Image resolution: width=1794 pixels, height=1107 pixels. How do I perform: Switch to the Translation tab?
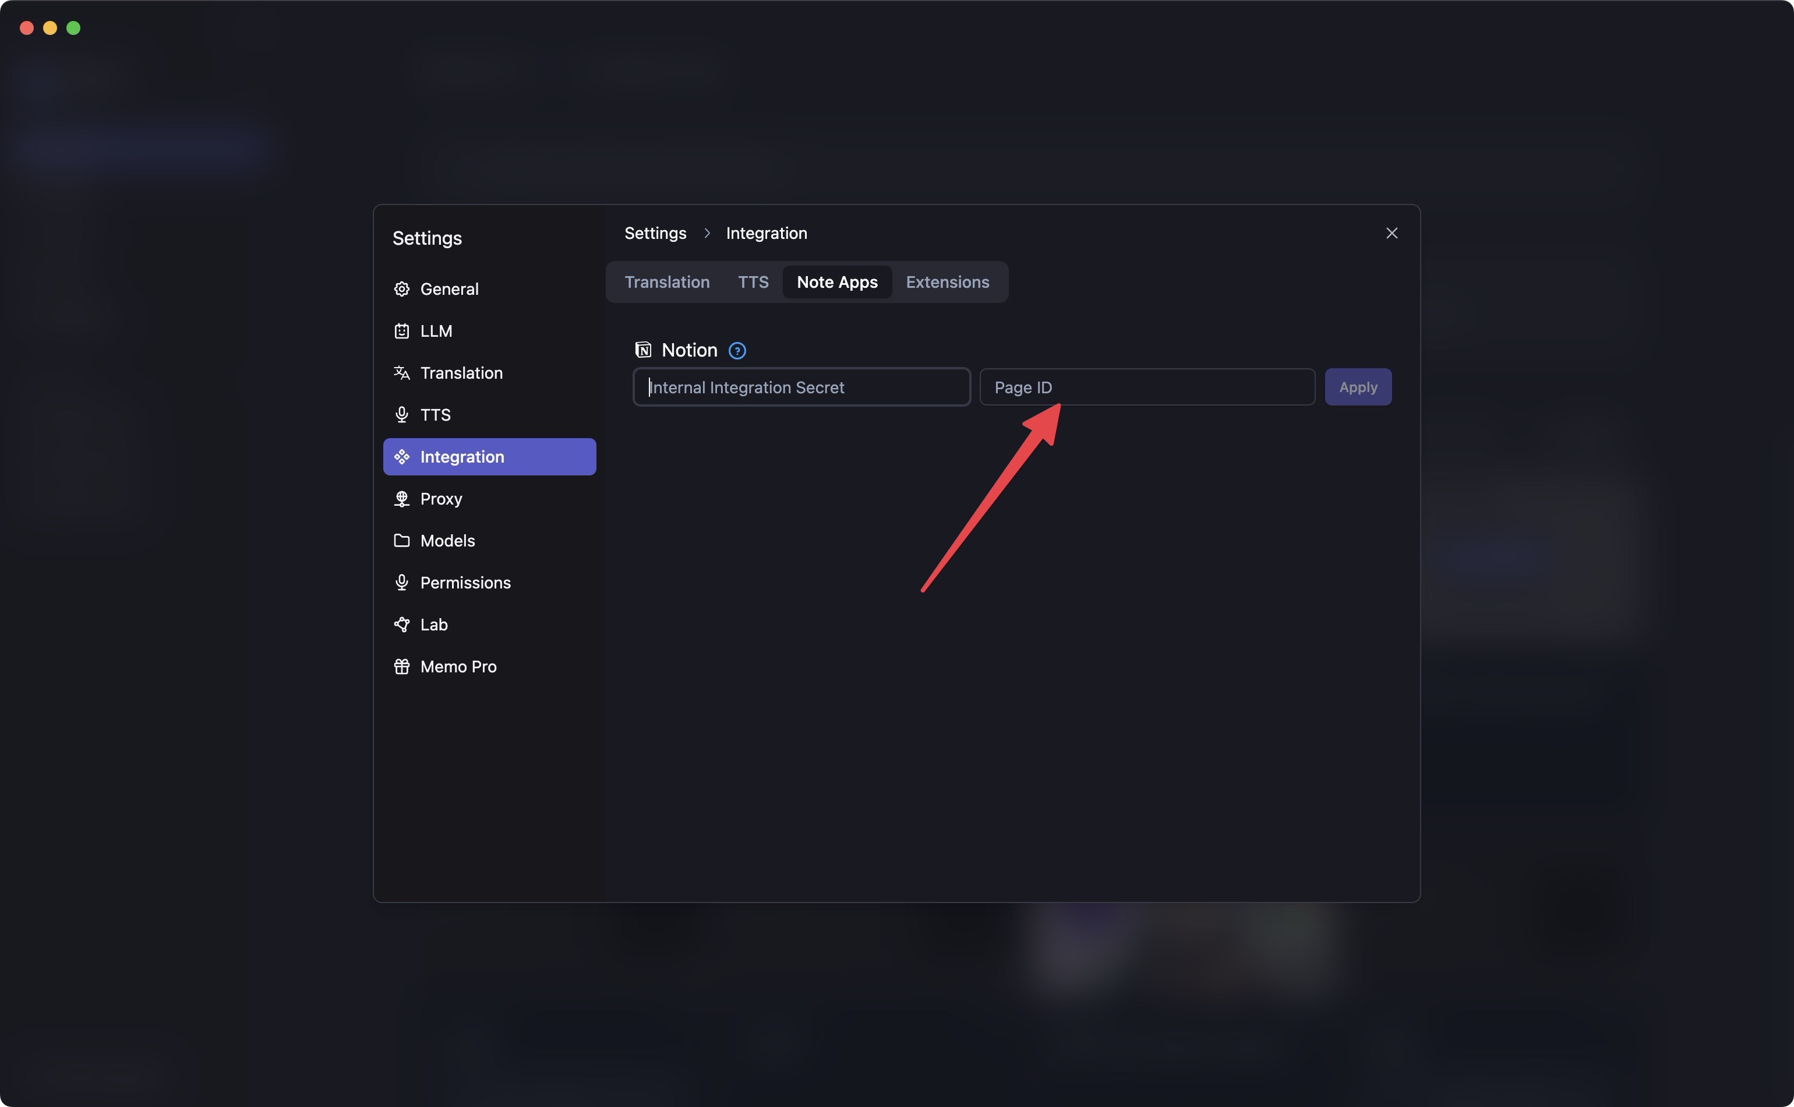click(667, 282)
